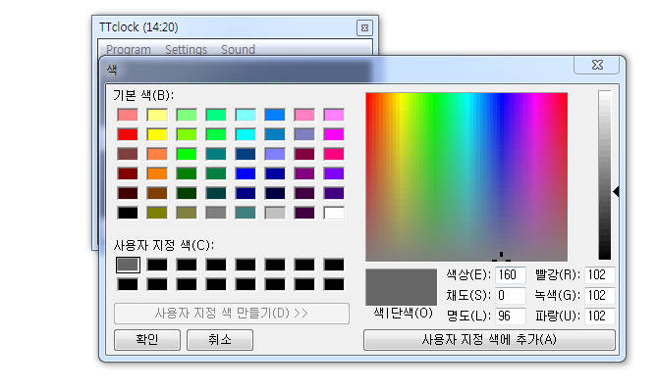Viewport: 657px width, 390px height.
Task: Click the 채도(S) saturation field showing 0
Action: coord(511,295)
